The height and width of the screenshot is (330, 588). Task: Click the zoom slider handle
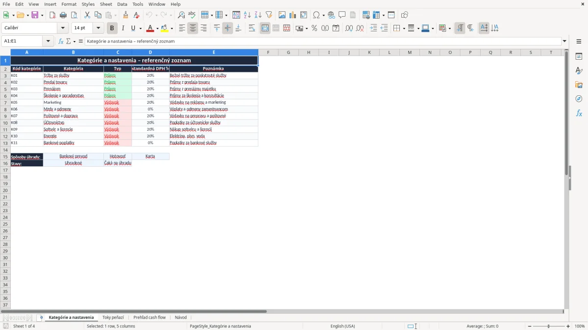coord(548,326)
